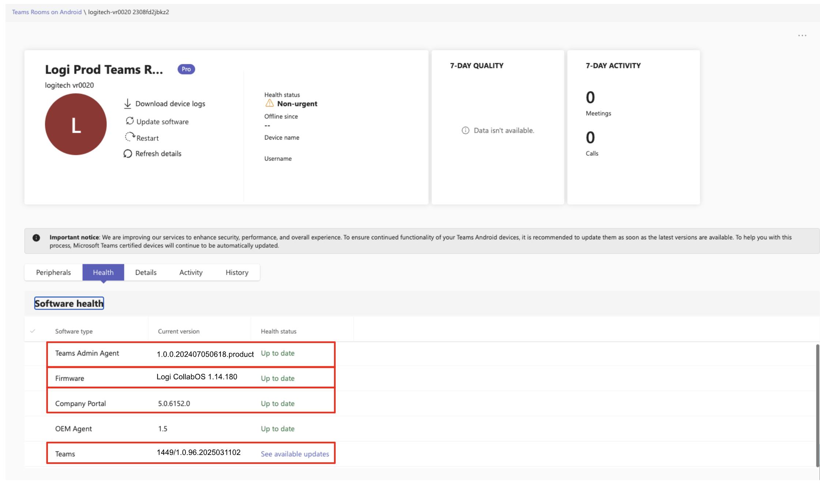Click the Refresh details icon
820x486 pixels.
coord(127,154)
